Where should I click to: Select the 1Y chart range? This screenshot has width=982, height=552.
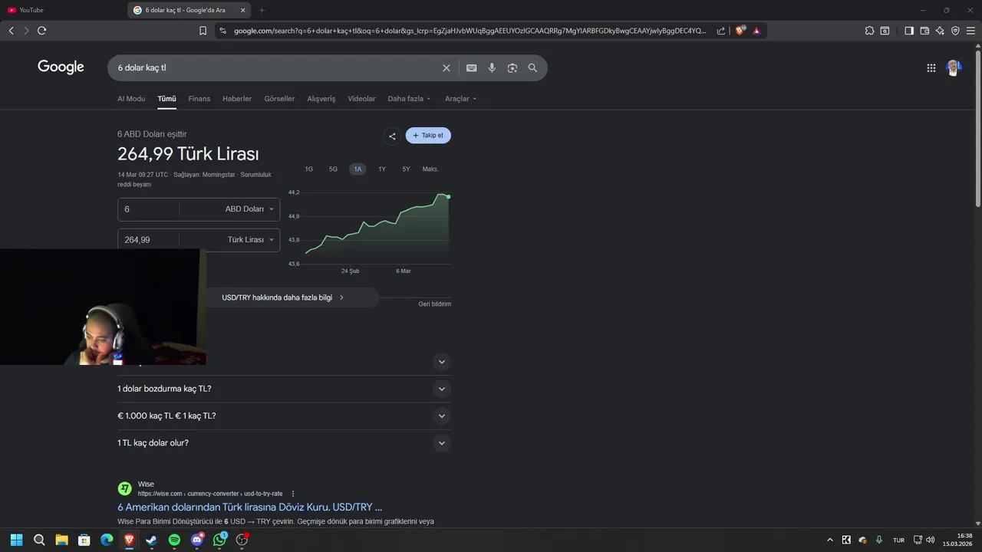tap(382, 169)
